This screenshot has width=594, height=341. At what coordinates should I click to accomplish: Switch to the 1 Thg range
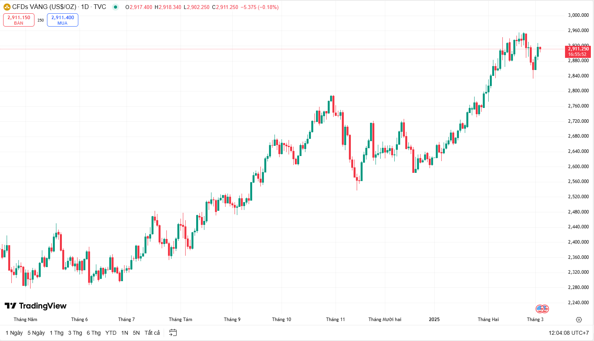56,333
